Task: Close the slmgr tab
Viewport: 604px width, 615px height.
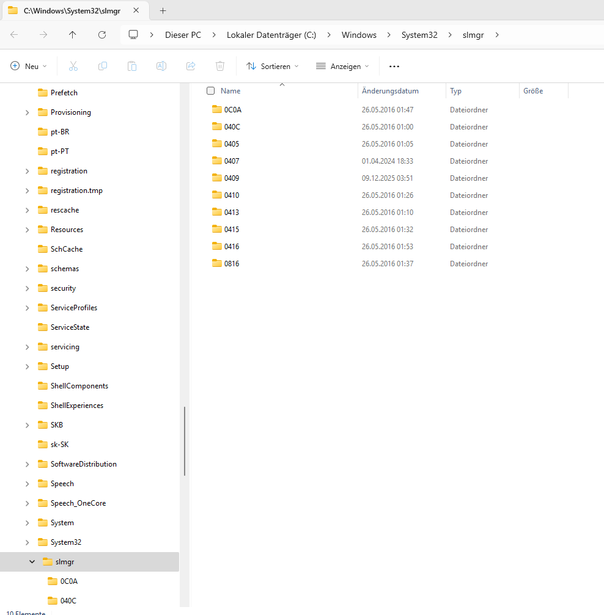Action: [136, 10]
